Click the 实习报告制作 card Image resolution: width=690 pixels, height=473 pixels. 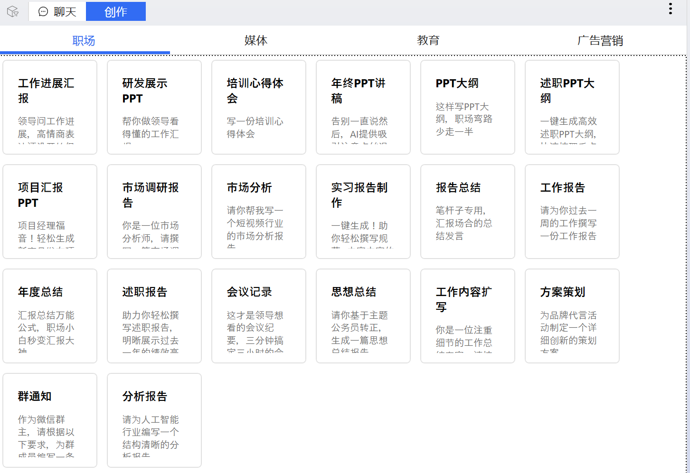tap(363, 211)
